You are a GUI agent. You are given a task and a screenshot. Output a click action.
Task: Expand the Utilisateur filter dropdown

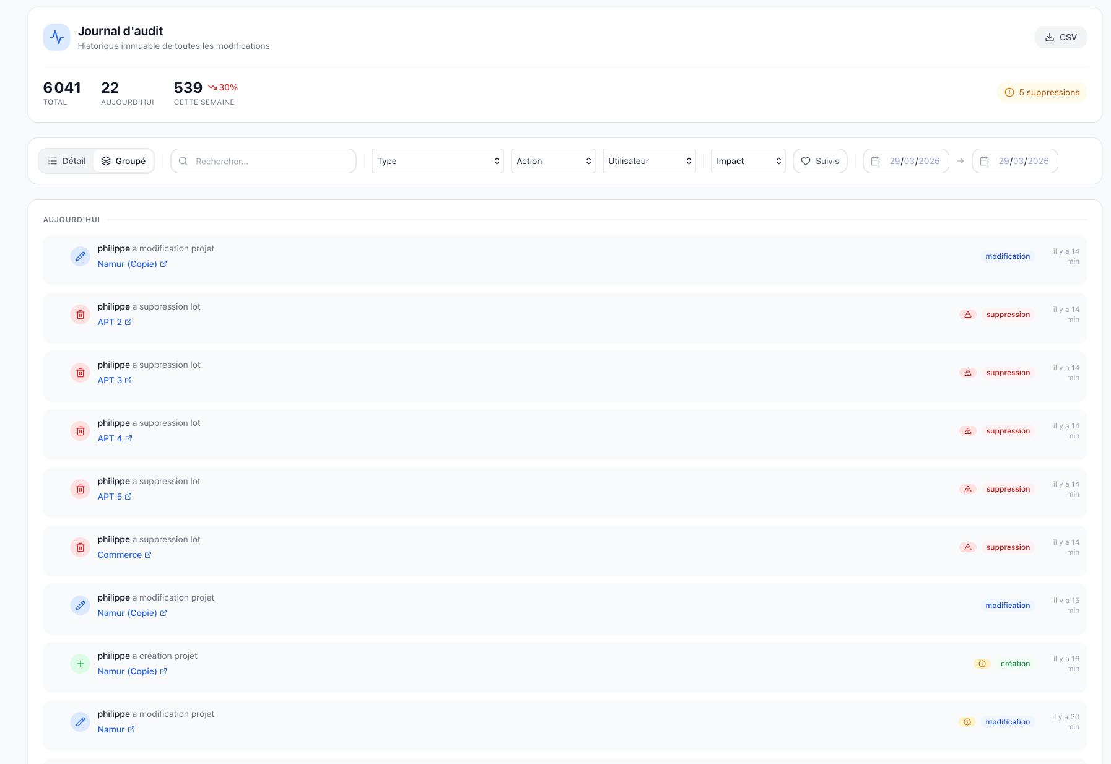pyautogui.click(x=648, y=161)
